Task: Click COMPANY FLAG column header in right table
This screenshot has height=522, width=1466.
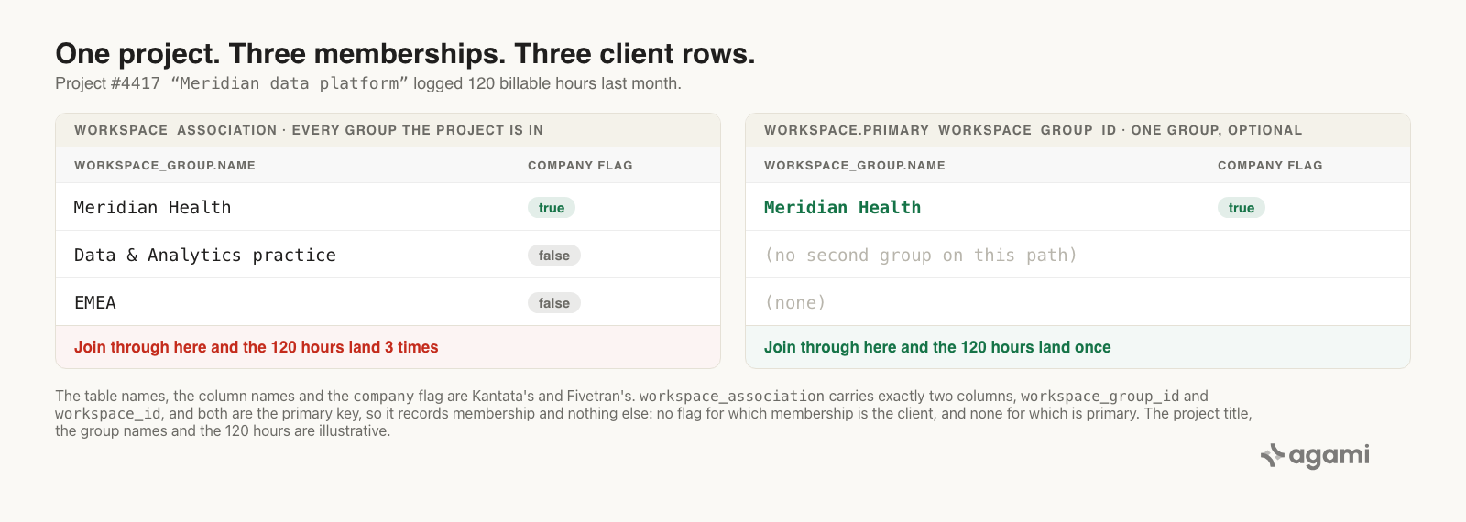Action: click(x=1270, y=166)
